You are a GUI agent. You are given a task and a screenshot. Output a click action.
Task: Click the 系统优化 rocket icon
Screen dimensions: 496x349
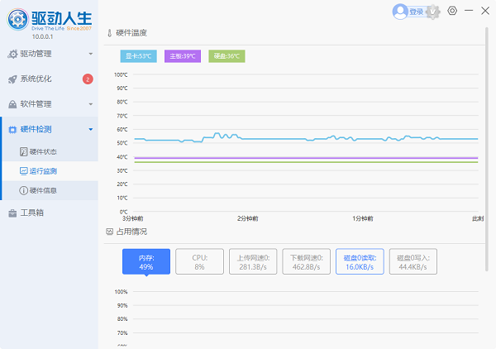pos(12,79)
